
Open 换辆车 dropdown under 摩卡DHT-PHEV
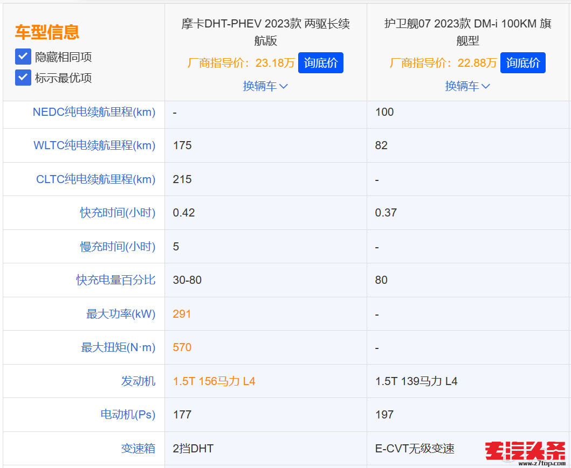(265, 86)
